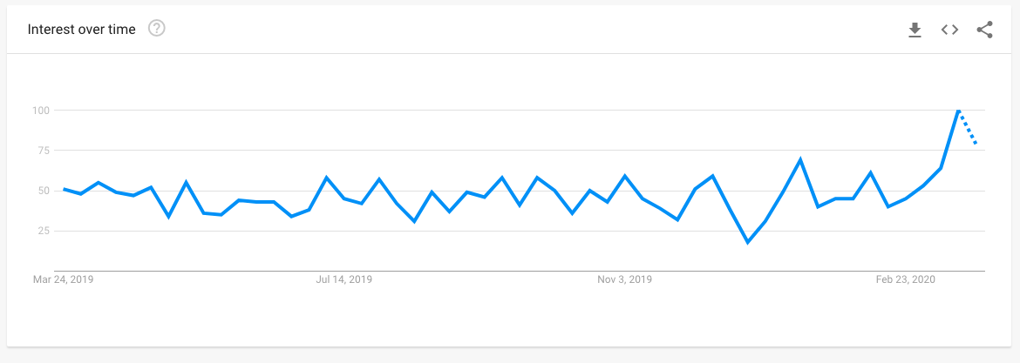Select the 75 y-axis label
Screen dimensions: 1020x363
[44, 151]
